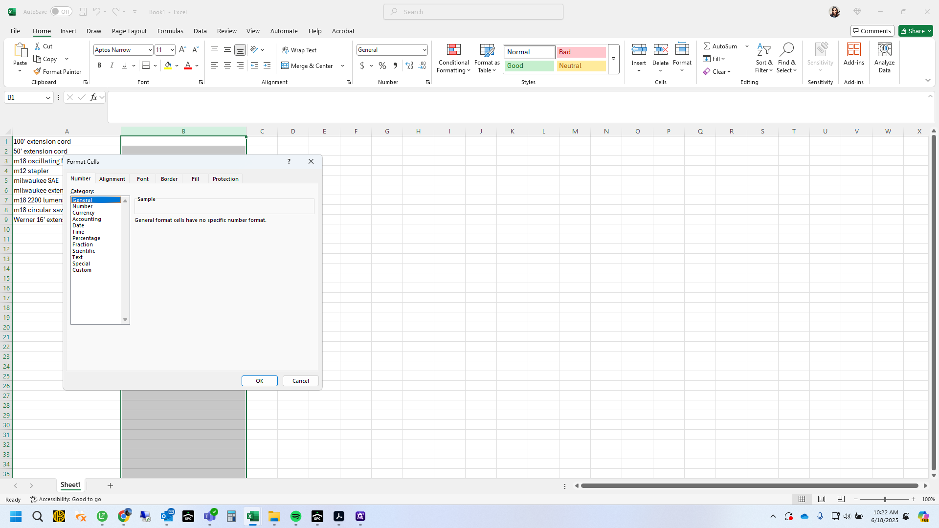Viewport: 939px width, 528px height.
Task: Switch to Normal view in the status bar
Action: click(x=802, y=499)
